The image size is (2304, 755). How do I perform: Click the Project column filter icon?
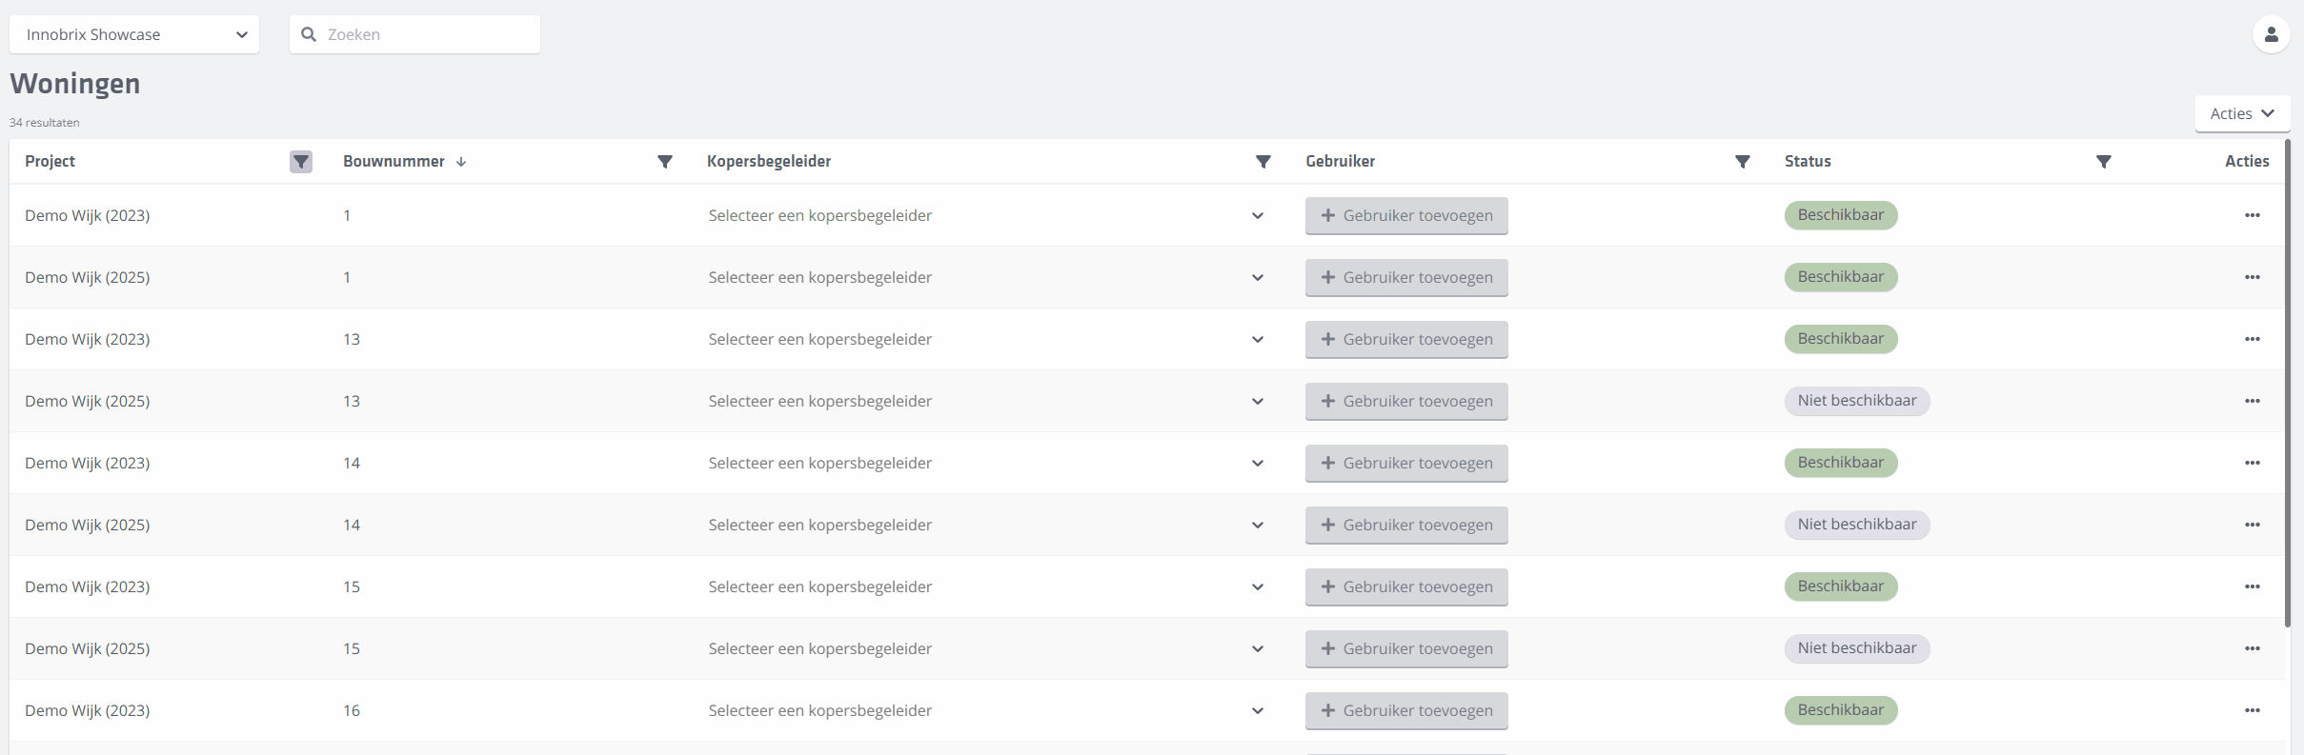(x=301, y=162)
